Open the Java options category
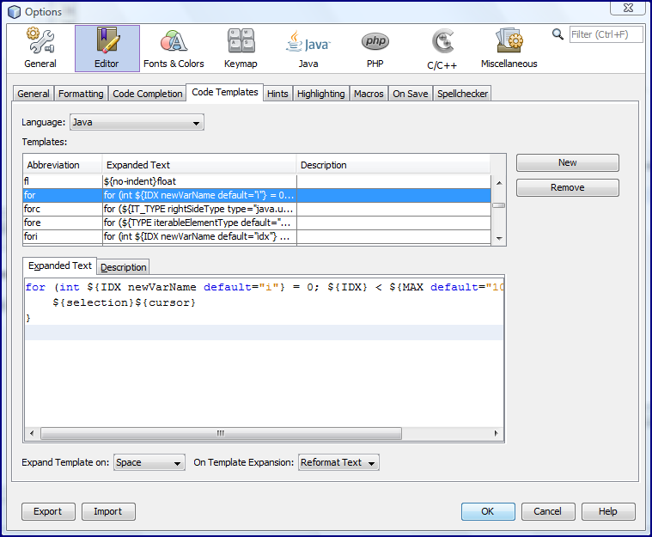Image resolution: width=652 pixels, height=537 pixels. (308, 48)
